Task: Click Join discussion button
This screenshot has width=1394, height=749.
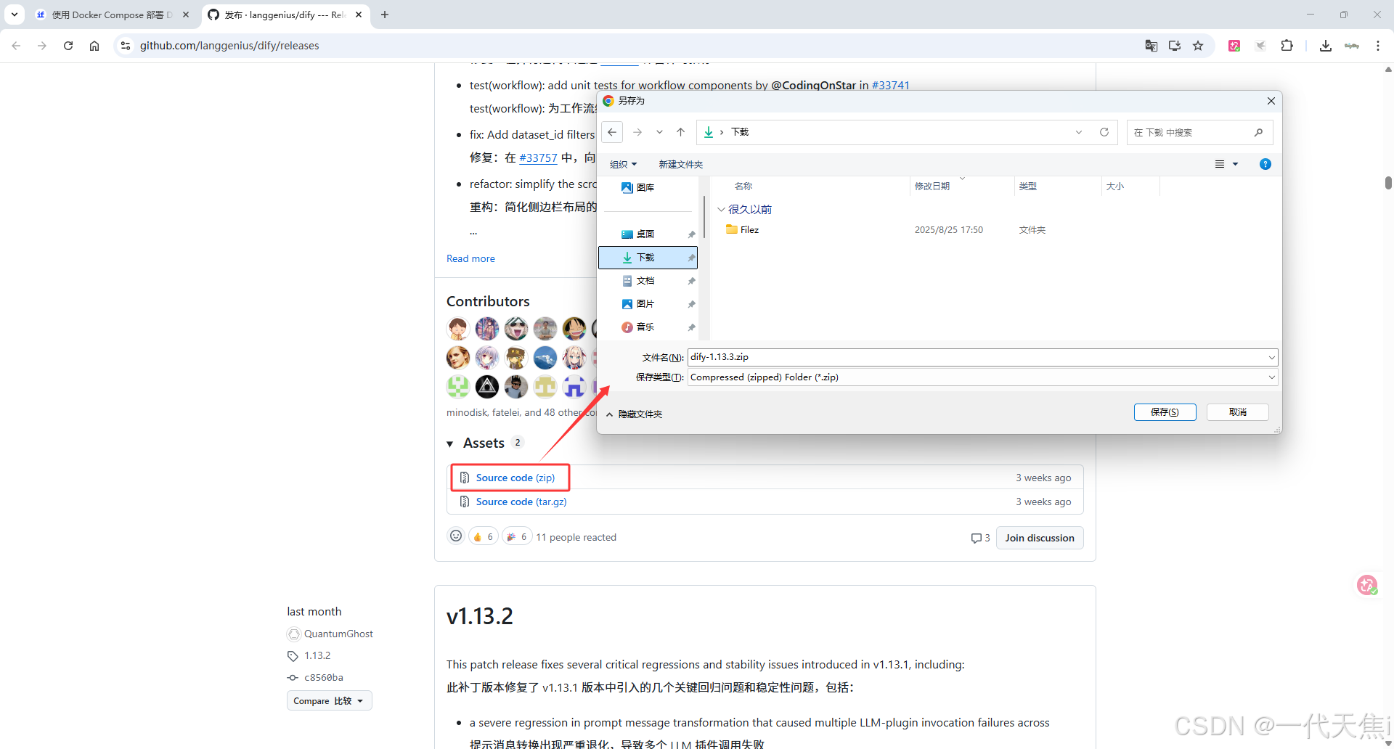Action: pos(1040,538)
